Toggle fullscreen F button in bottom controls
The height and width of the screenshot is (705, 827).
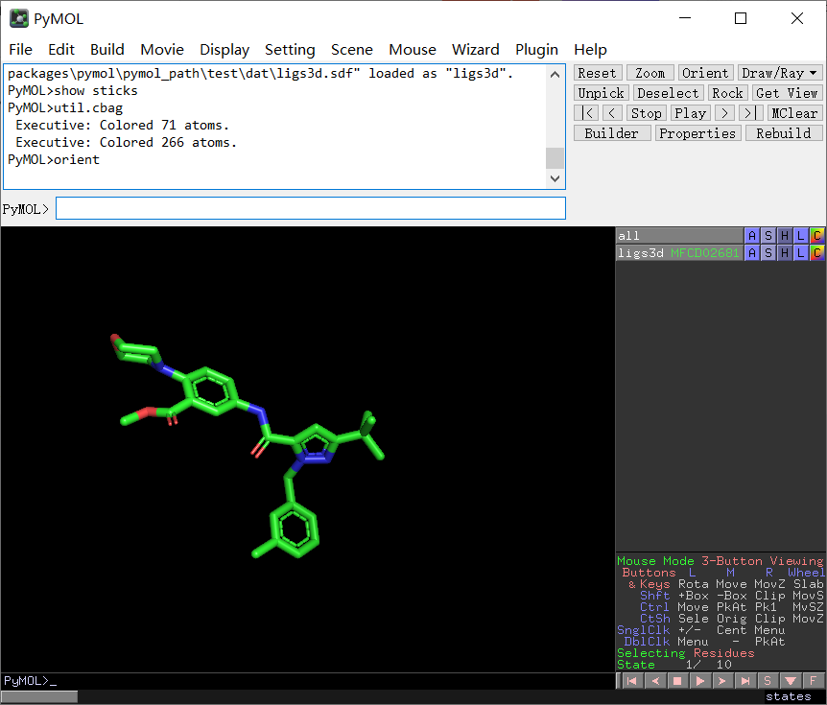point(814,681)
